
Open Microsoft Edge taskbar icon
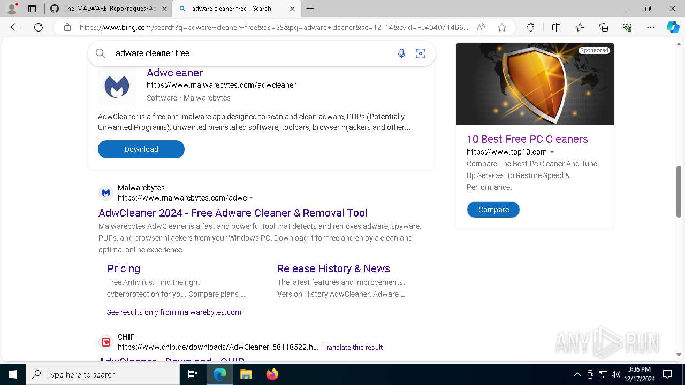pos(220,374)
